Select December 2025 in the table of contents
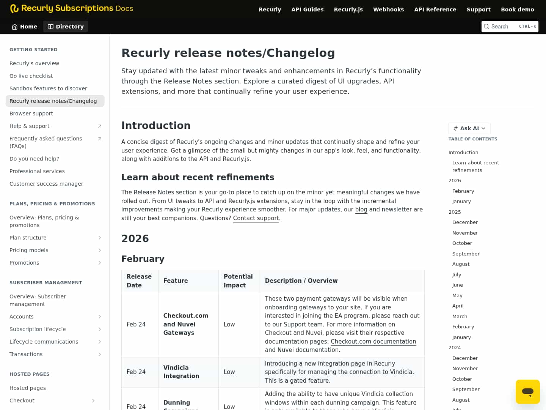The height and width of the screenshot is (410, 546). point(465,222)
